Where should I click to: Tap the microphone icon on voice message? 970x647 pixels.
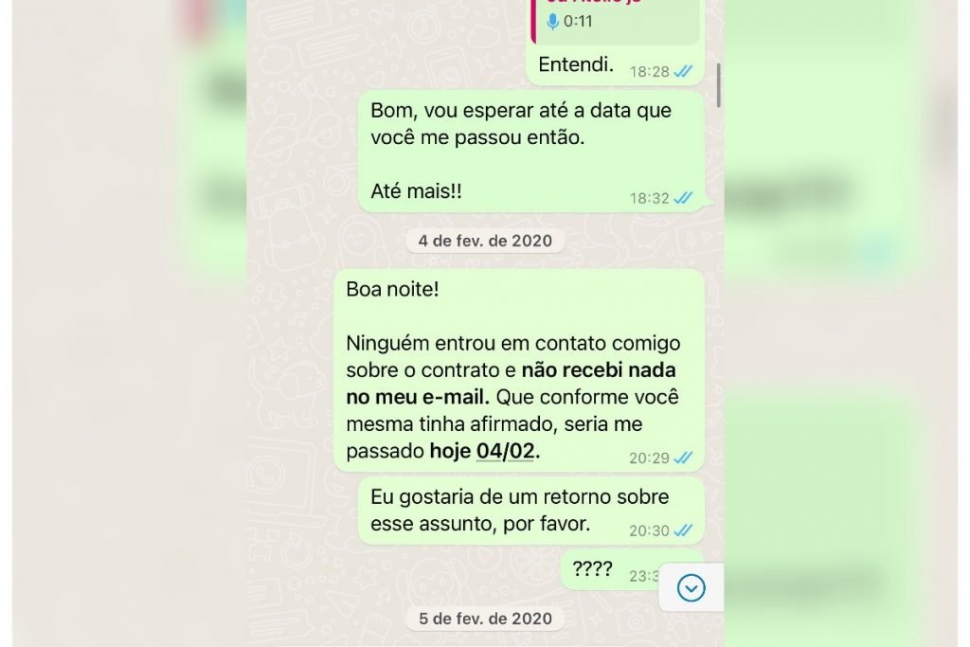(552, 22)
